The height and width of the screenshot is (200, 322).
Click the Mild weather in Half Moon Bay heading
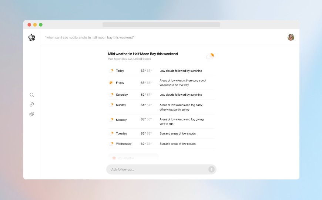click(143, 54)
